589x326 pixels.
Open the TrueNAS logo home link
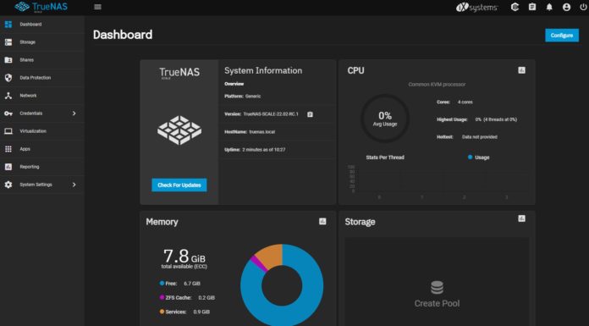point(41,7)
